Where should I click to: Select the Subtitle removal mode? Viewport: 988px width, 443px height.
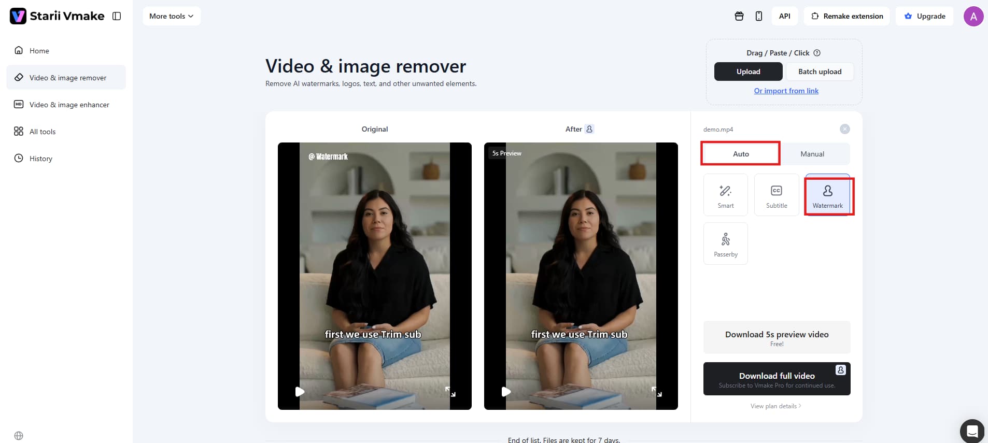pos(777,195)
